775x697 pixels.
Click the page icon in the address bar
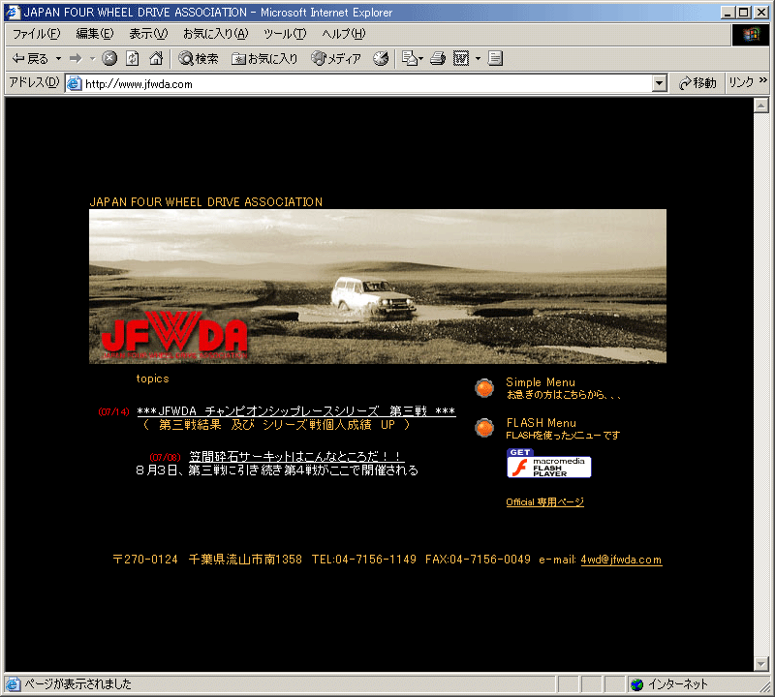tap(75, 83)
